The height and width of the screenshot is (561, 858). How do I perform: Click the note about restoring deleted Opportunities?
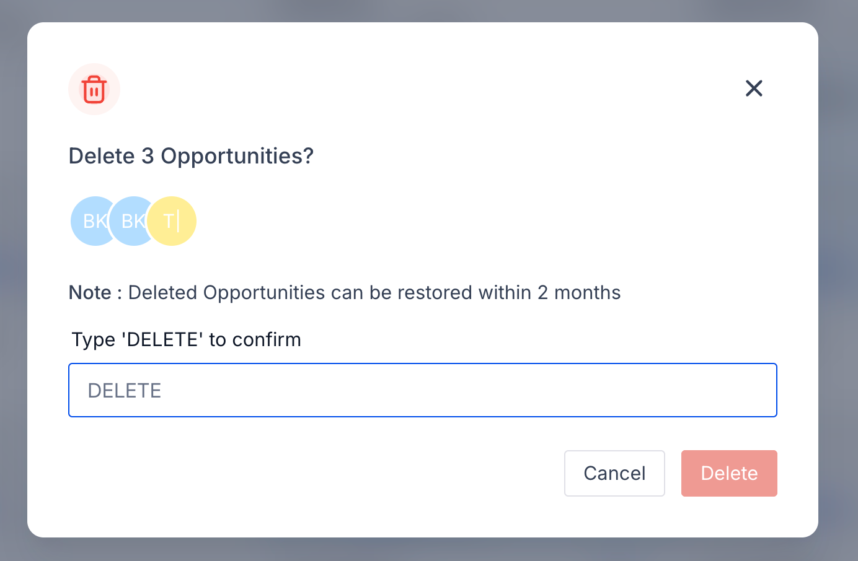click(x=345, y=292)
